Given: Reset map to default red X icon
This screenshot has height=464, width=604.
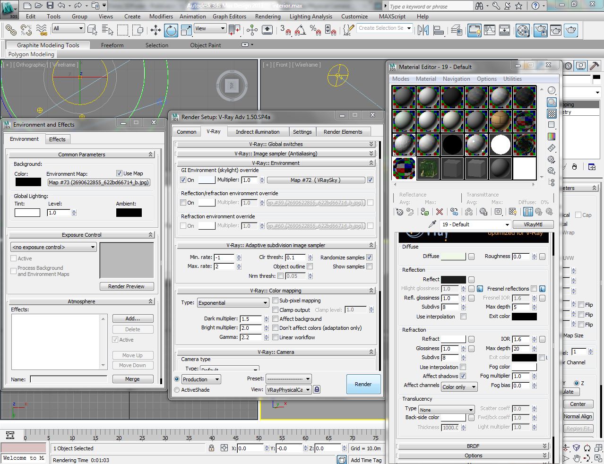Looking at the screenshot, I should (440, 212).
